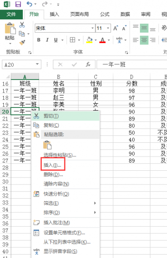167x258 pixels.
Task: Open the Name Box dropdown next to A20
Action: [37, 64]
